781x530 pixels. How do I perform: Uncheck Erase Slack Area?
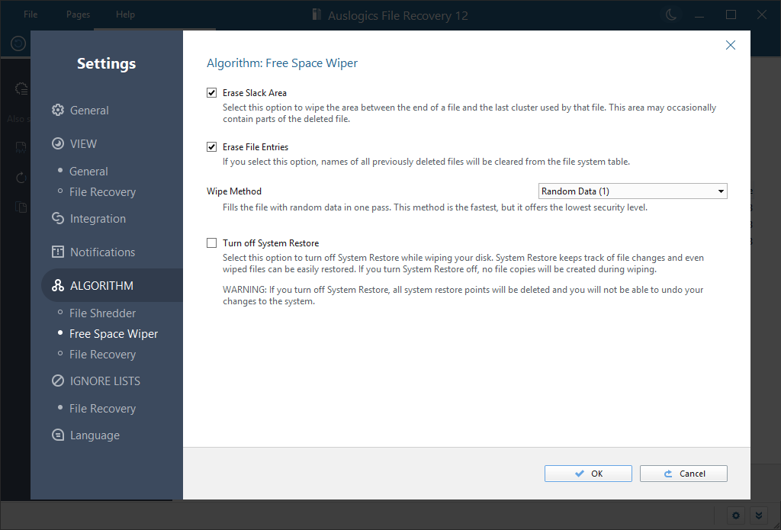211,92
